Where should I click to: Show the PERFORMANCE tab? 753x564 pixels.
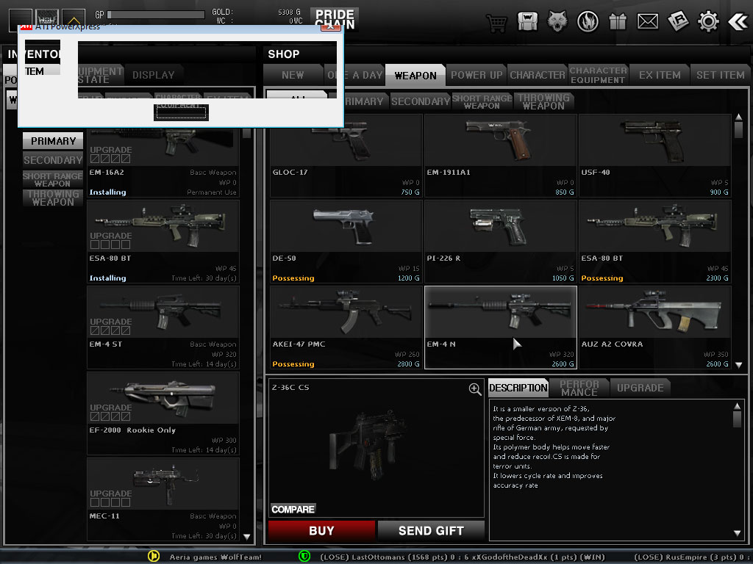[x=579, y=388]
